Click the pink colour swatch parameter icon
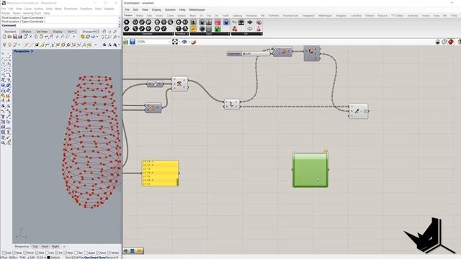461x259 pixels. coord(218,22)
